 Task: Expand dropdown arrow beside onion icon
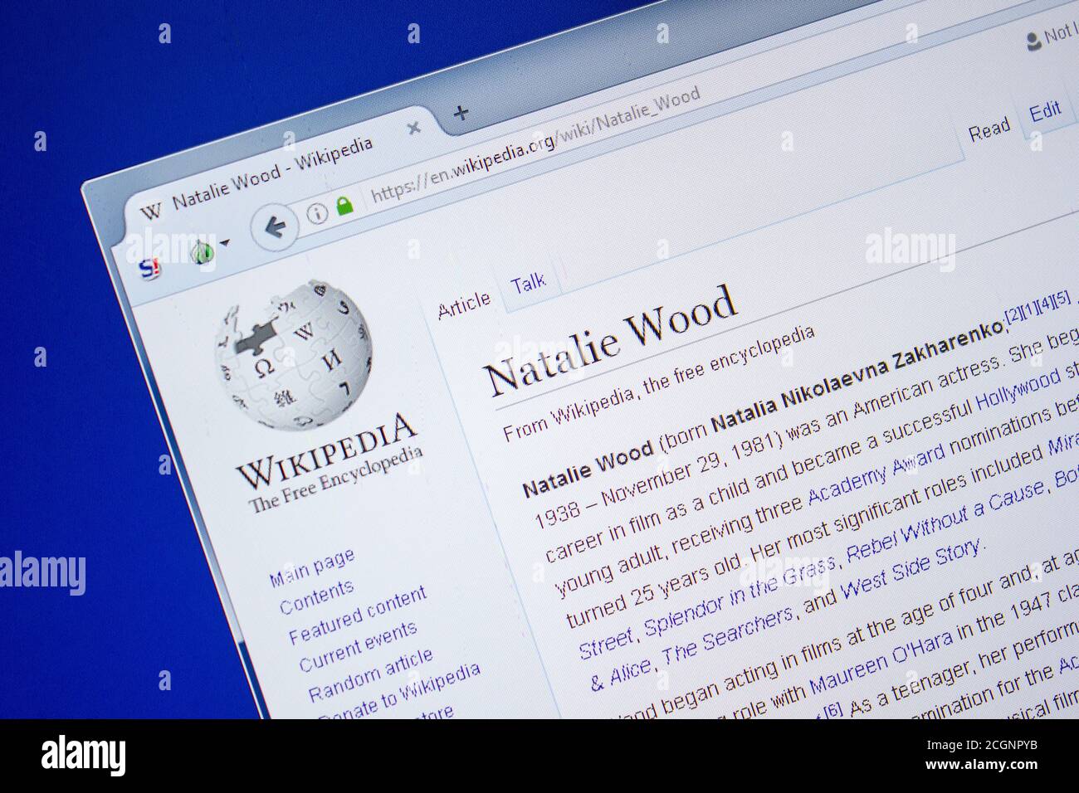pyautogui.click(x=225, y=243)
